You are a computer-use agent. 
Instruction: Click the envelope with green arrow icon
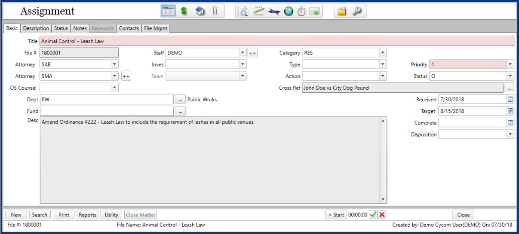[x=314, y=12]
